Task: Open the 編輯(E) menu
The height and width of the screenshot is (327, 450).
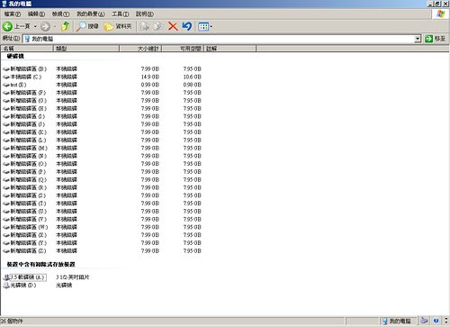Action: point(36,14)
